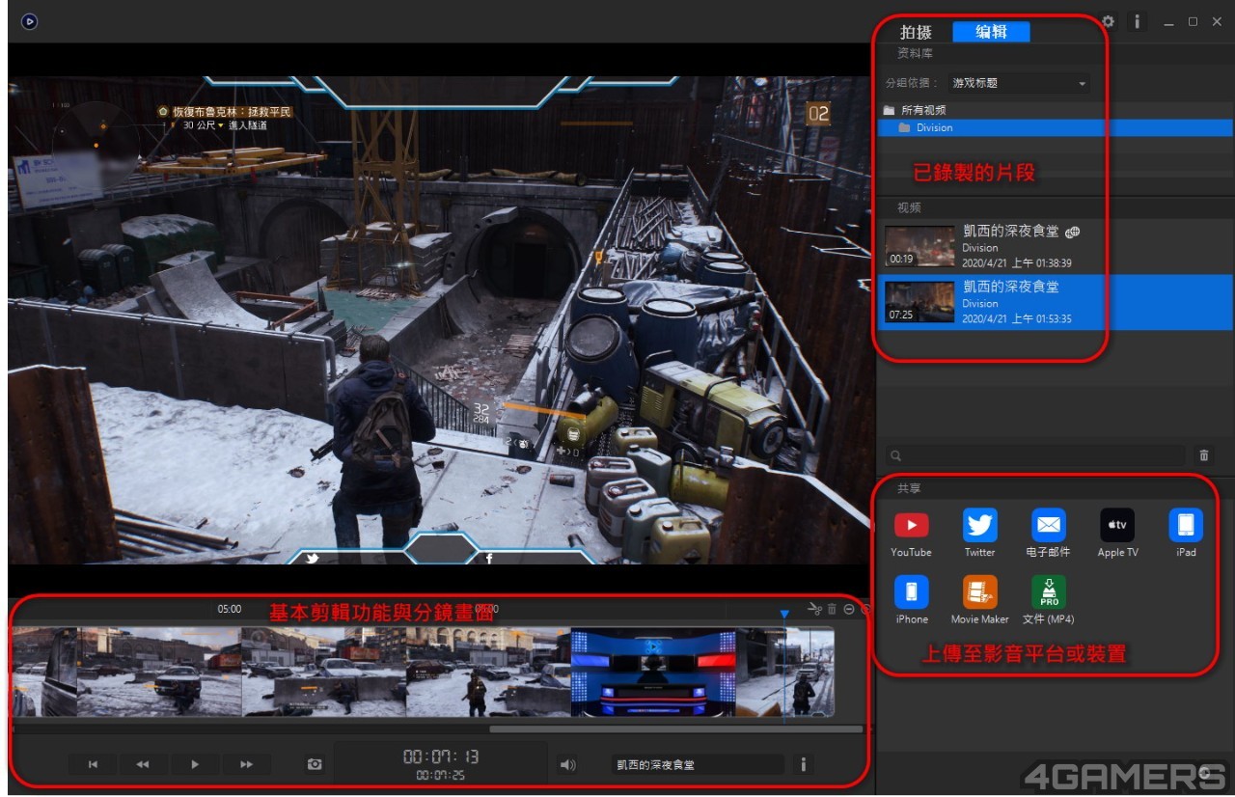This screenshot has width=1235, height=797.
Task: Send video to Movie Maker
Action: click(979, 599)
